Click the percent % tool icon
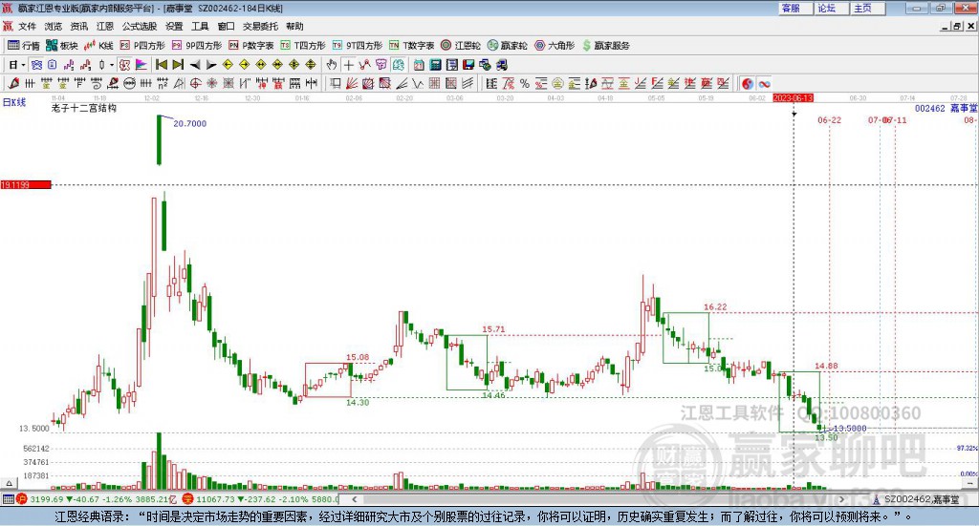The image size is (979, 526). [525, 83]
